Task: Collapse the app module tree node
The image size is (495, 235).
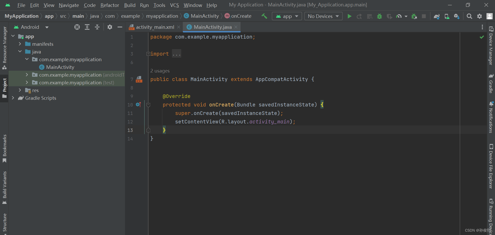Action: (x=13, y=36)
